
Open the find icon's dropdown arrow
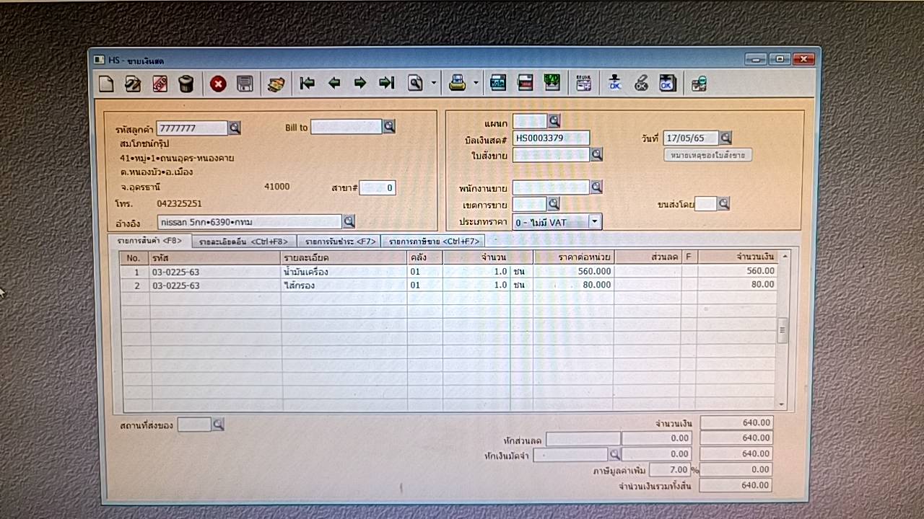coord(434,84)
